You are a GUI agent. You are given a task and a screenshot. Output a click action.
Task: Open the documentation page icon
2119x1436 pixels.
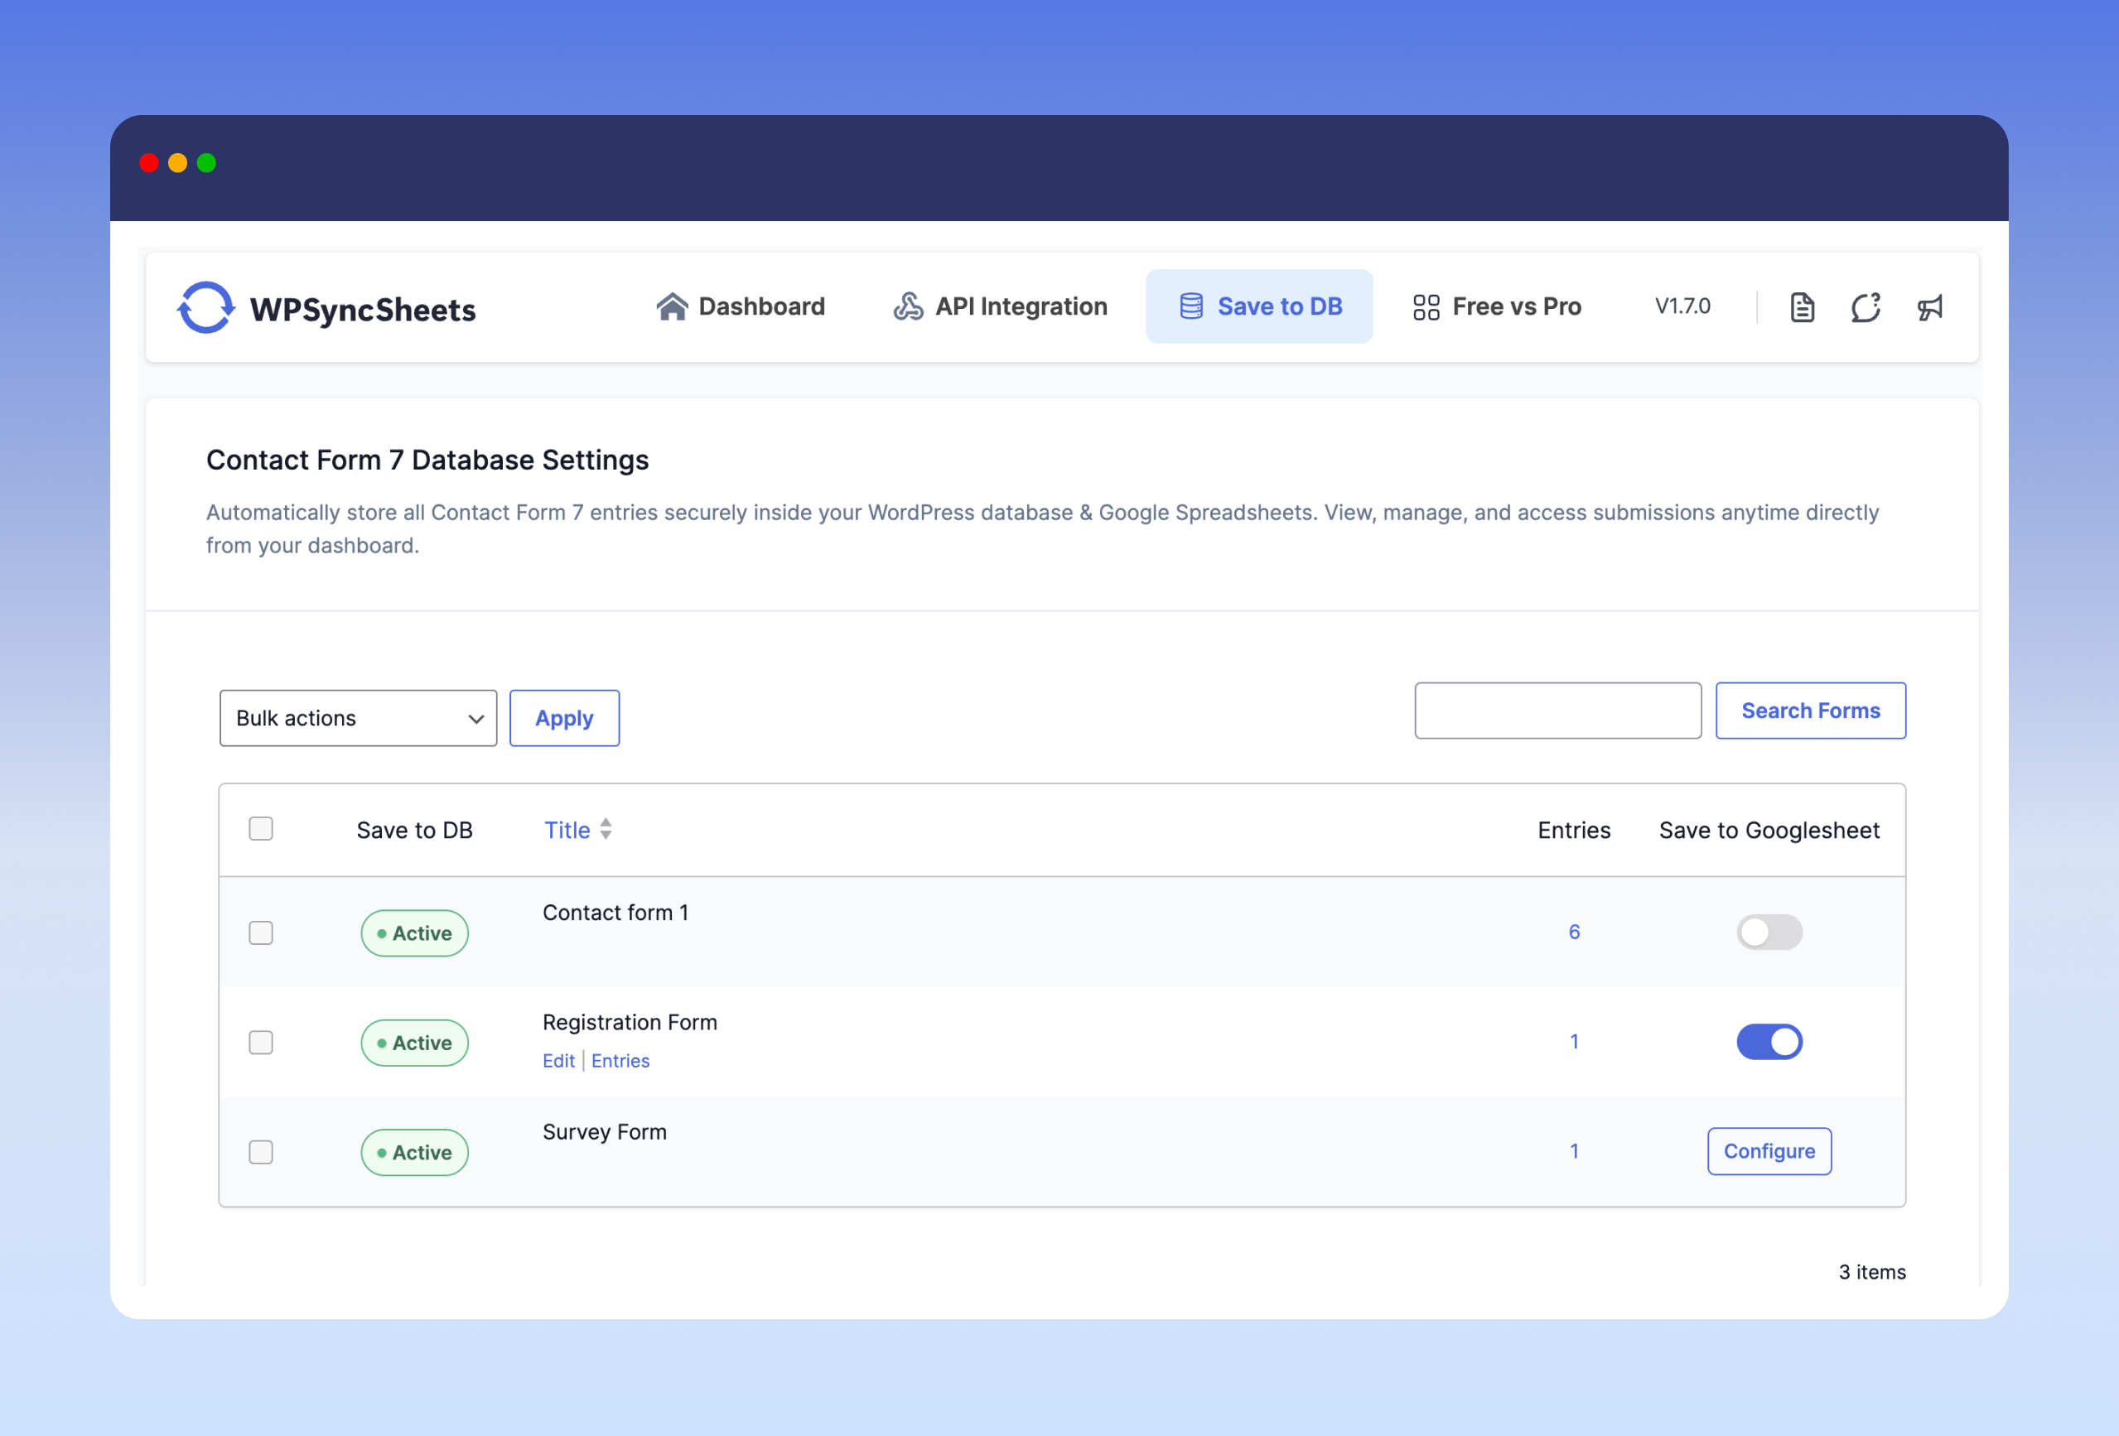(x=1802, y=307)
